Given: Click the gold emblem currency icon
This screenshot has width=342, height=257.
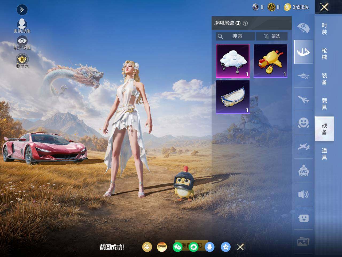Looking at the screenshot, I should (x=271, y=7).
